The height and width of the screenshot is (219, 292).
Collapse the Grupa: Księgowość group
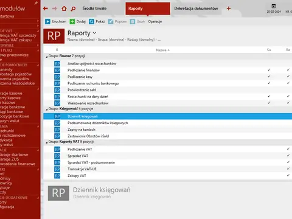47,109
